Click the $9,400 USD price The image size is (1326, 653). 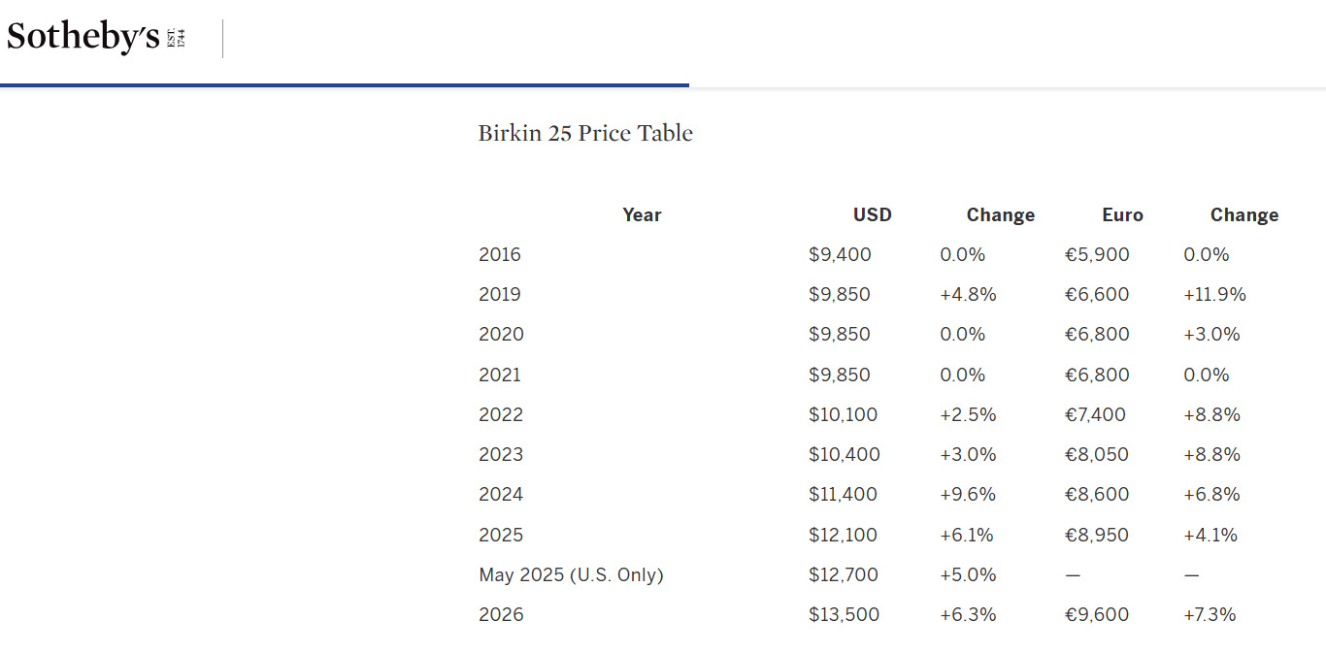840,255
